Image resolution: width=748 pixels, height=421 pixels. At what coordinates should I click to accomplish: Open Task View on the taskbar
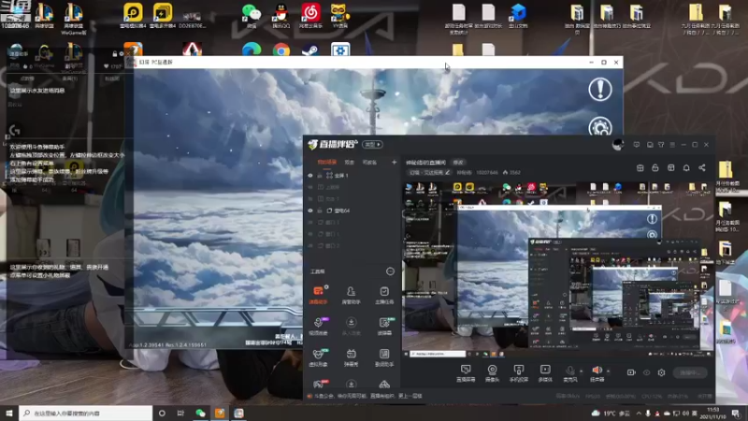[x=180, y=414]
